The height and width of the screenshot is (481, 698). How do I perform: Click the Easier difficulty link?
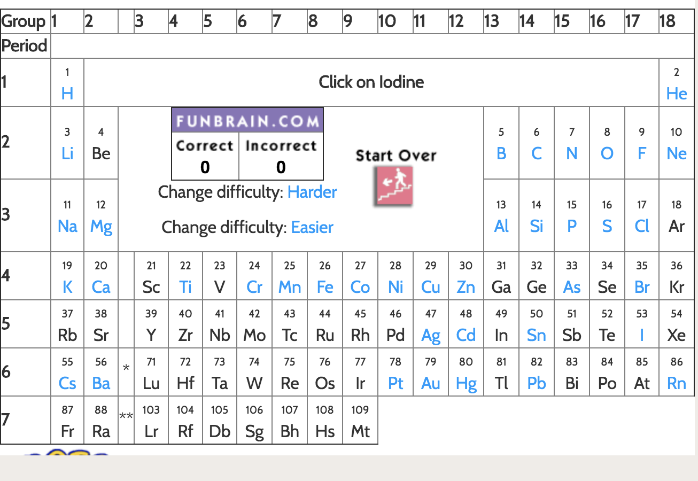pos(312,228)
